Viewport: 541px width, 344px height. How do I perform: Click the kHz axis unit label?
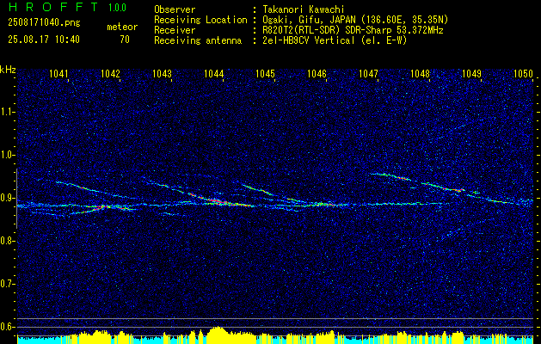coord(8,70)
